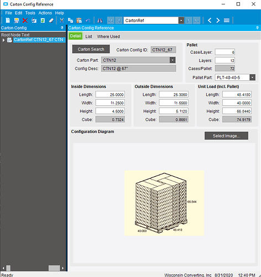Click the Cut scissors icon
The height and width of the screenshot is (277, 261).
point(62,20)
